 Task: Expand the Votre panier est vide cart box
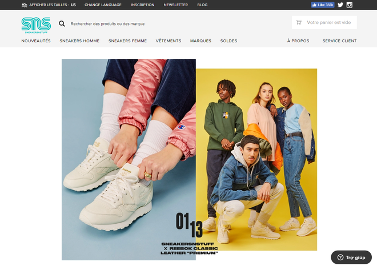tap(324, 22)
